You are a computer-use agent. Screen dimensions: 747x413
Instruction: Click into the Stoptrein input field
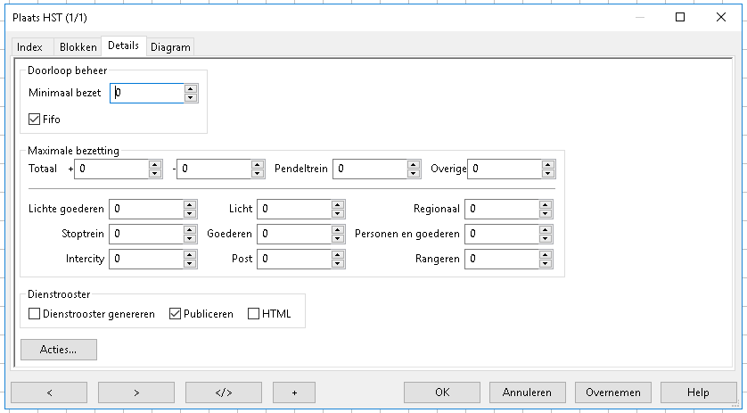145,234
